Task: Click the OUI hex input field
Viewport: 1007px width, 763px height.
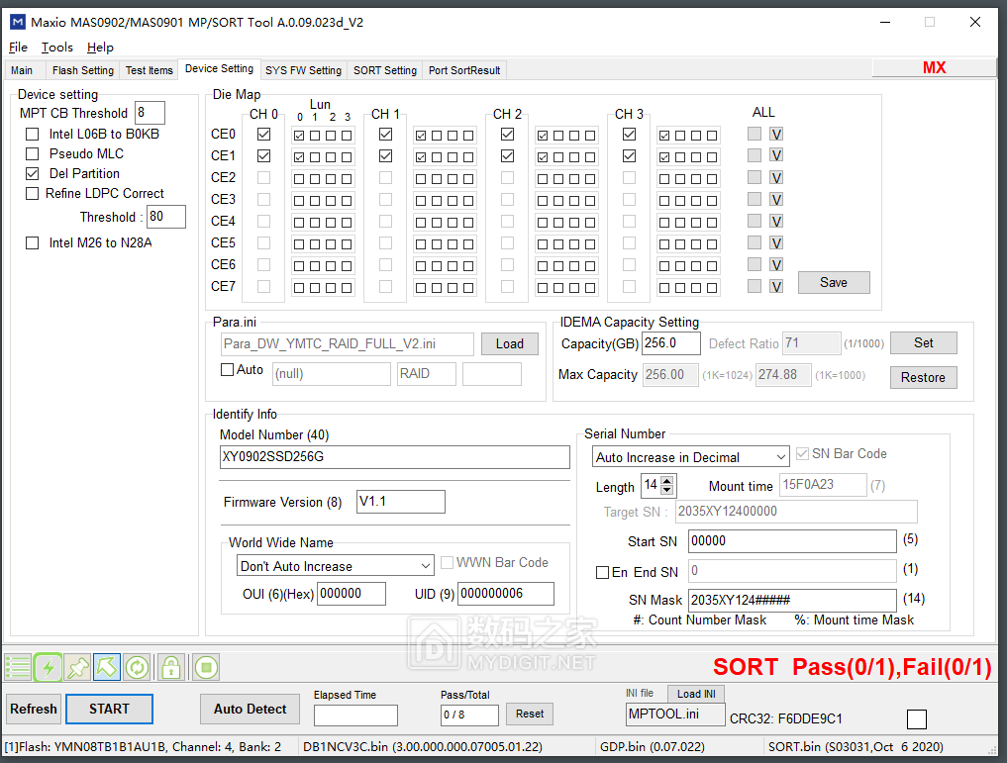Action: (352, 594)
